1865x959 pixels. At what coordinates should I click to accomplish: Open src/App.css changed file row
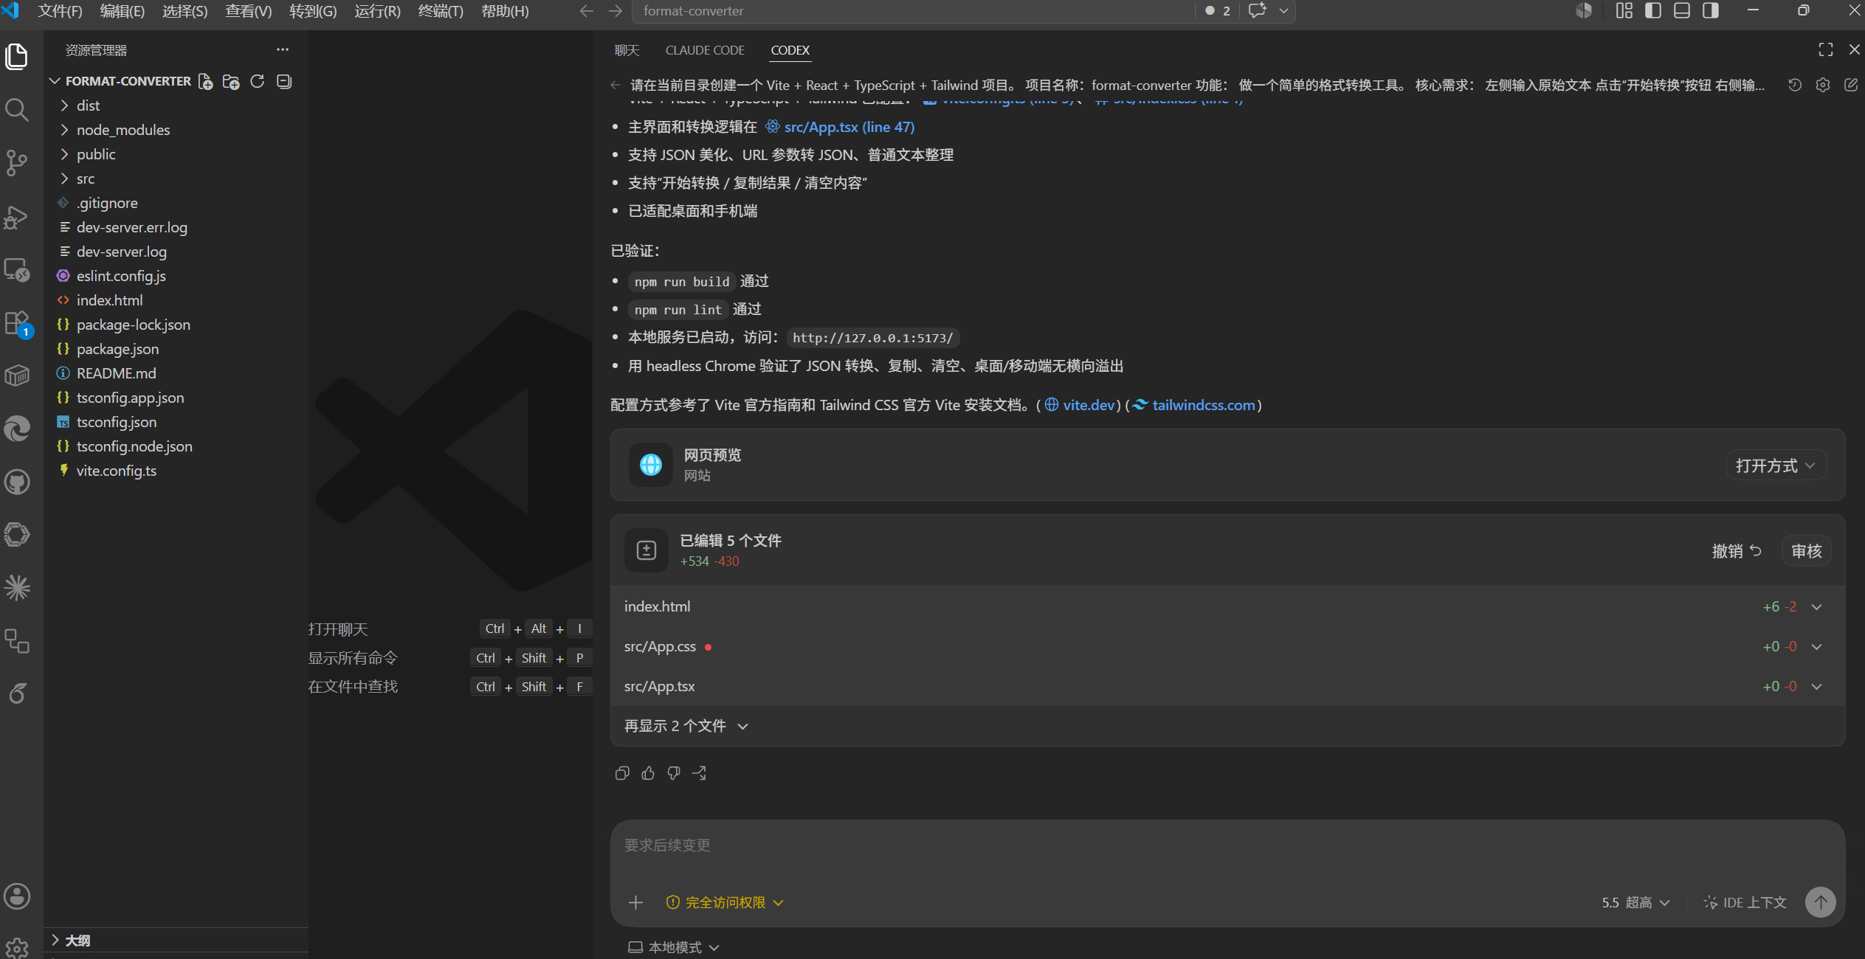1227,646
